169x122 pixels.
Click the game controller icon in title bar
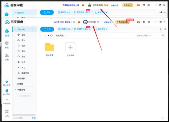pos(139,22)
